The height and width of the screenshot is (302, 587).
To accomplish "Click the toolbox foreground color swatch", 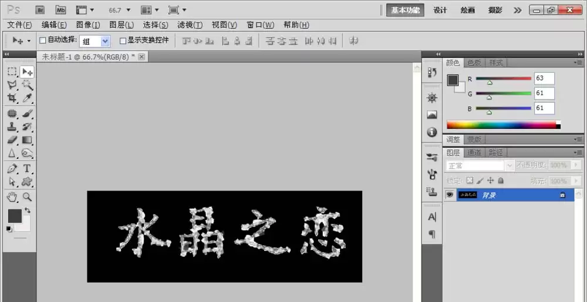I will 15,216.
